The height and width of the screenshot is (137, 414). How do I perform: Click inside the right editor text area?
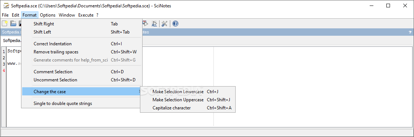tap(313, 87)
